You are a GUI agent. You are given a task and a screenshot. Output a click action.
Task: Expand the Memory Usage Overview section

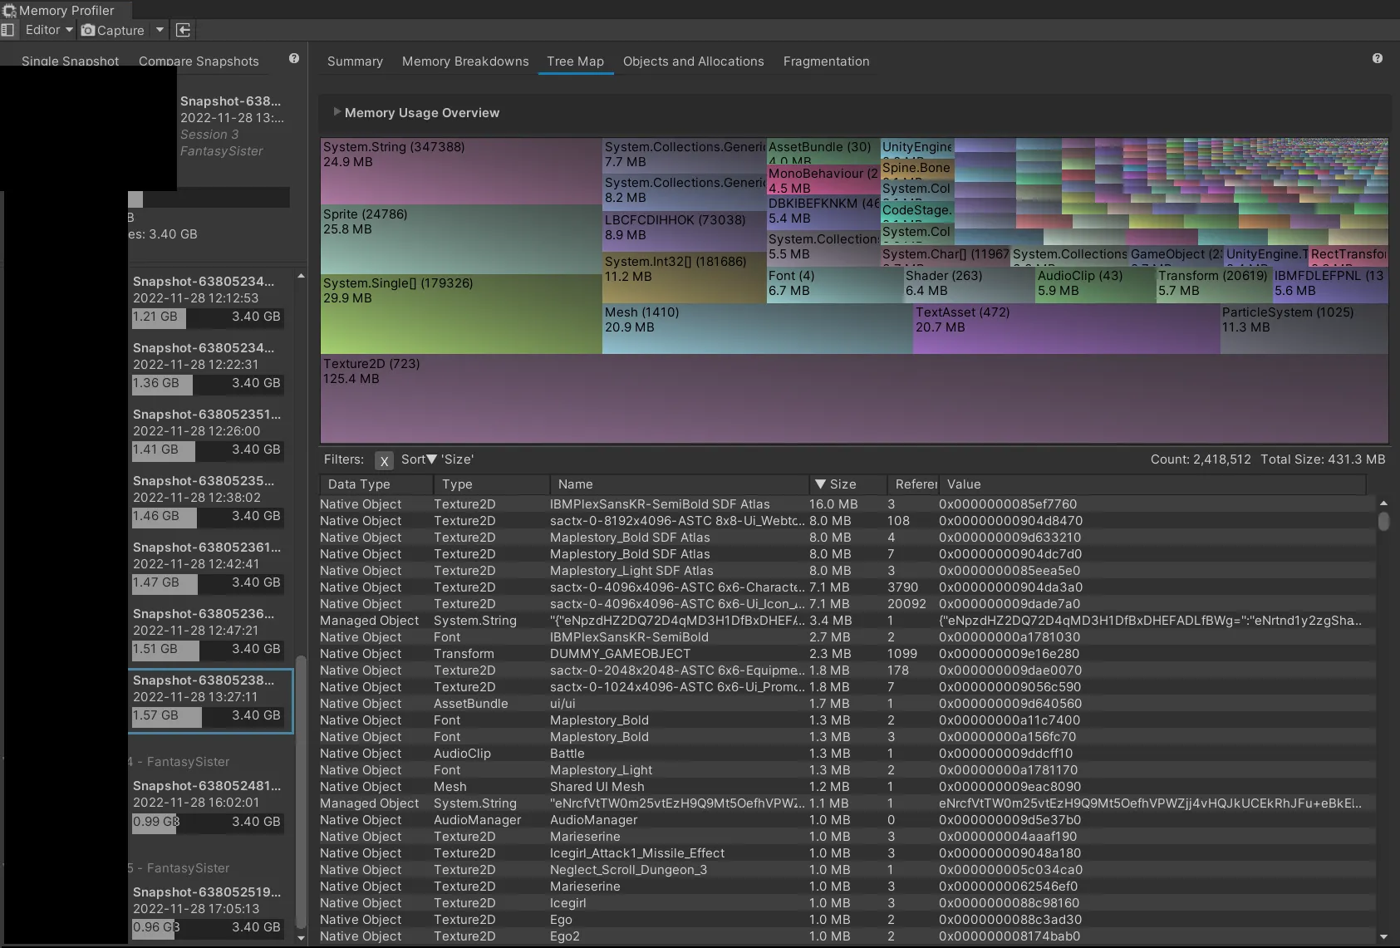(x=336, y=112)
